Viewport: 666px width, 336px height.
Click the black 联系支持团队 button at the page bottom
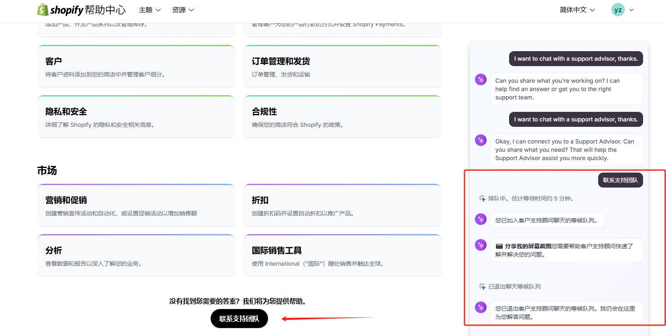coord(239,319)
